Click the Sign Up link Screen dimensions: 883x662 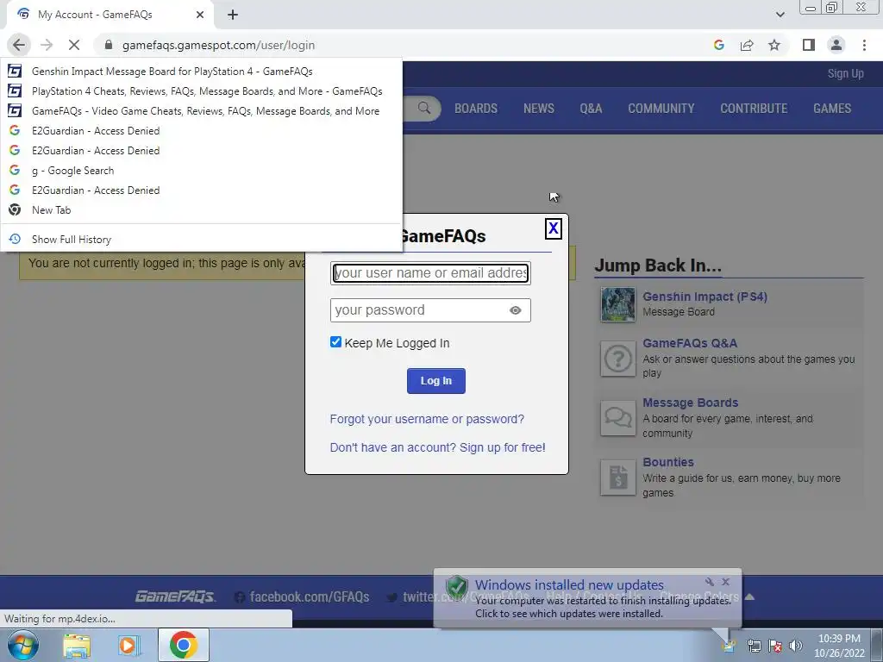coord(845,74)
